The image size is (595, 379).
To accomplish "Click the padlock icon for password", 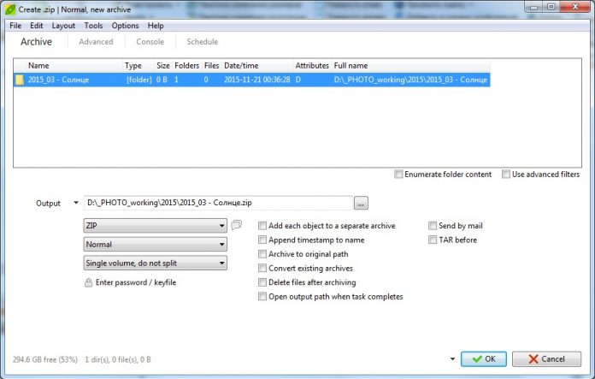I will click(x=88, y=282).
